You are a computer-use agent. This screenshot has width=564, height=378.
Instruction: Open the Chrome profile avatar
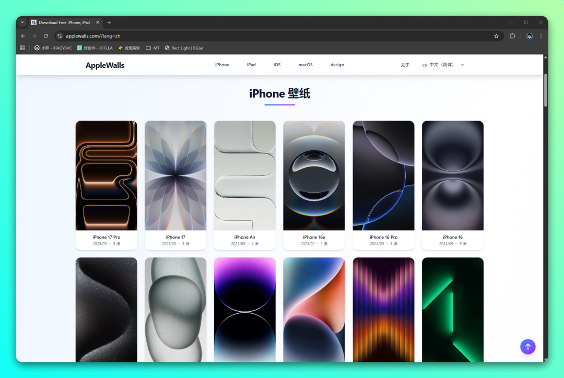coord(529,36)
